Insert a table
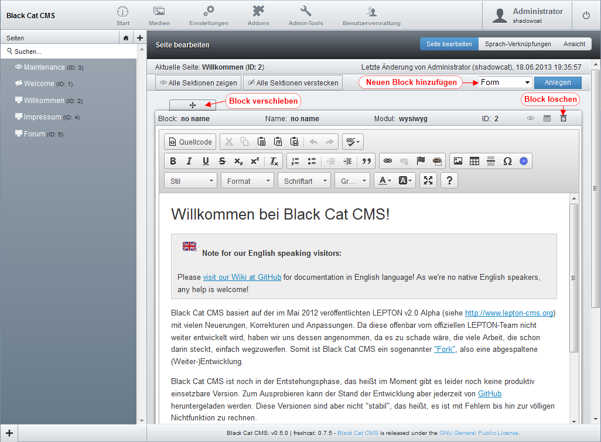The width and height of the screenshot is (601, 442). (474, 161)
